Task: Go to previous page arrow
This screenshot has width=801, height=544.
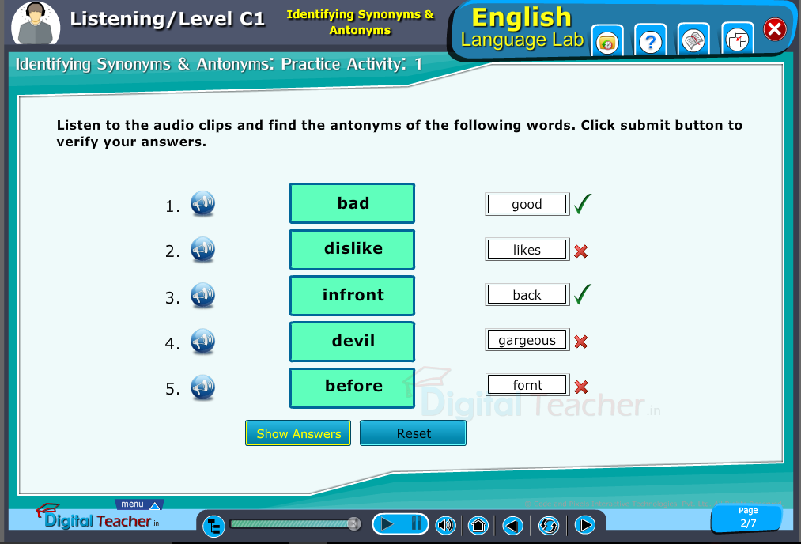Action: (513, 525)
